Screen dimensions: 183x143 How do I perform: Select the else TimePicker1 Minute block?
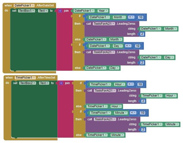coord(105,135)
